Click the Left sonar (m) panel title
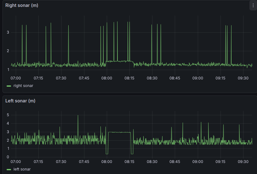This screenshot has width=257, height=174. coord(20,101)
